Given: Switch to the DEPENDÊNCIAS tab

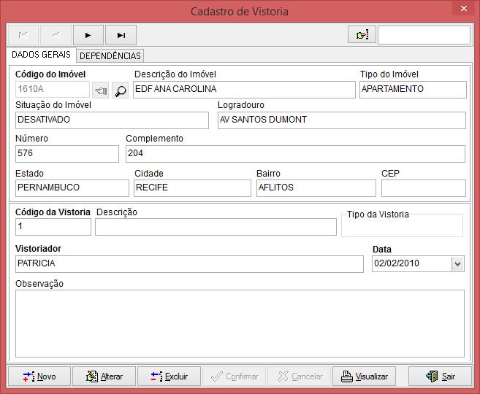Looking at the screenshot, I should 110,55.
